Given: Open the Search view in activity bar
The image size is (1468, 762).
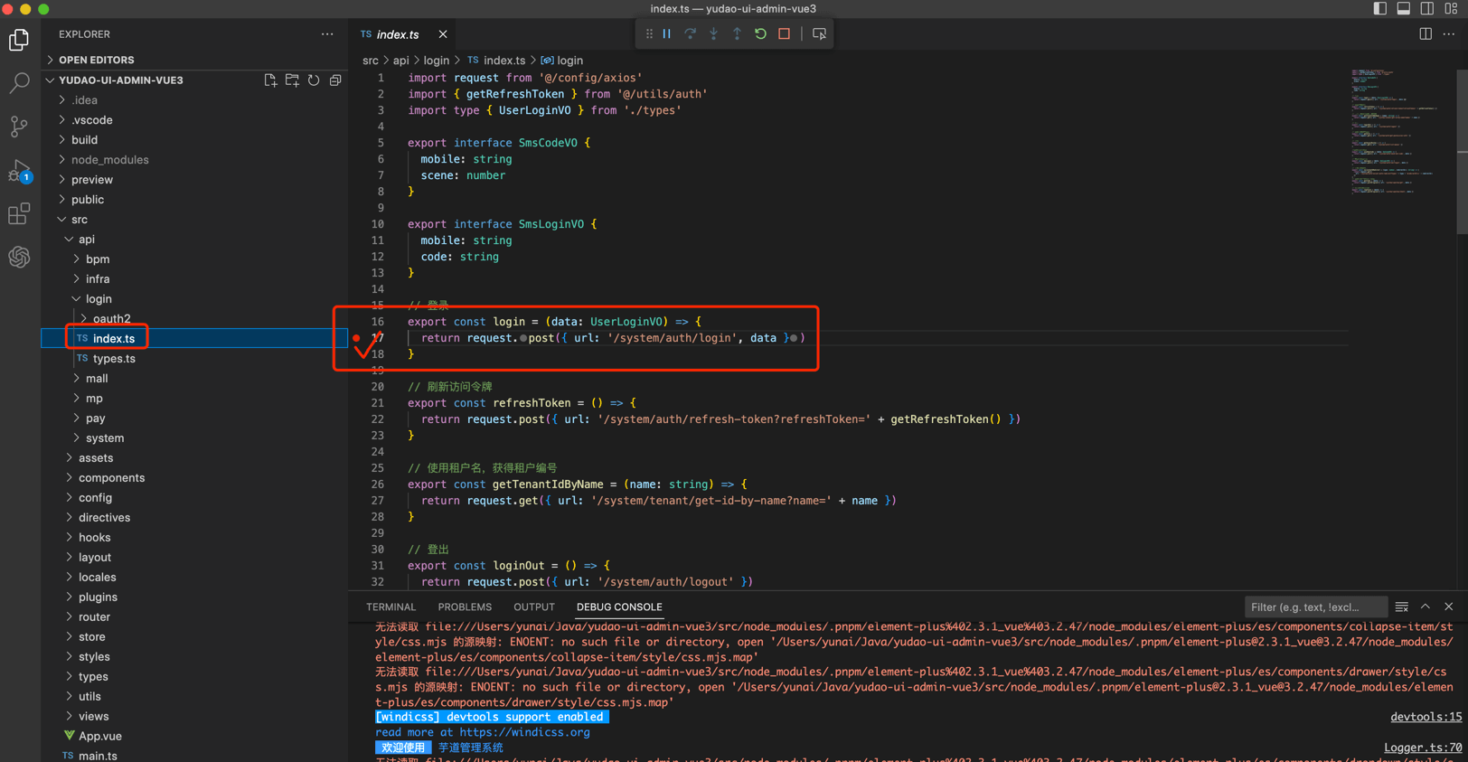Looking at the screenshot, I should (19, 83).
